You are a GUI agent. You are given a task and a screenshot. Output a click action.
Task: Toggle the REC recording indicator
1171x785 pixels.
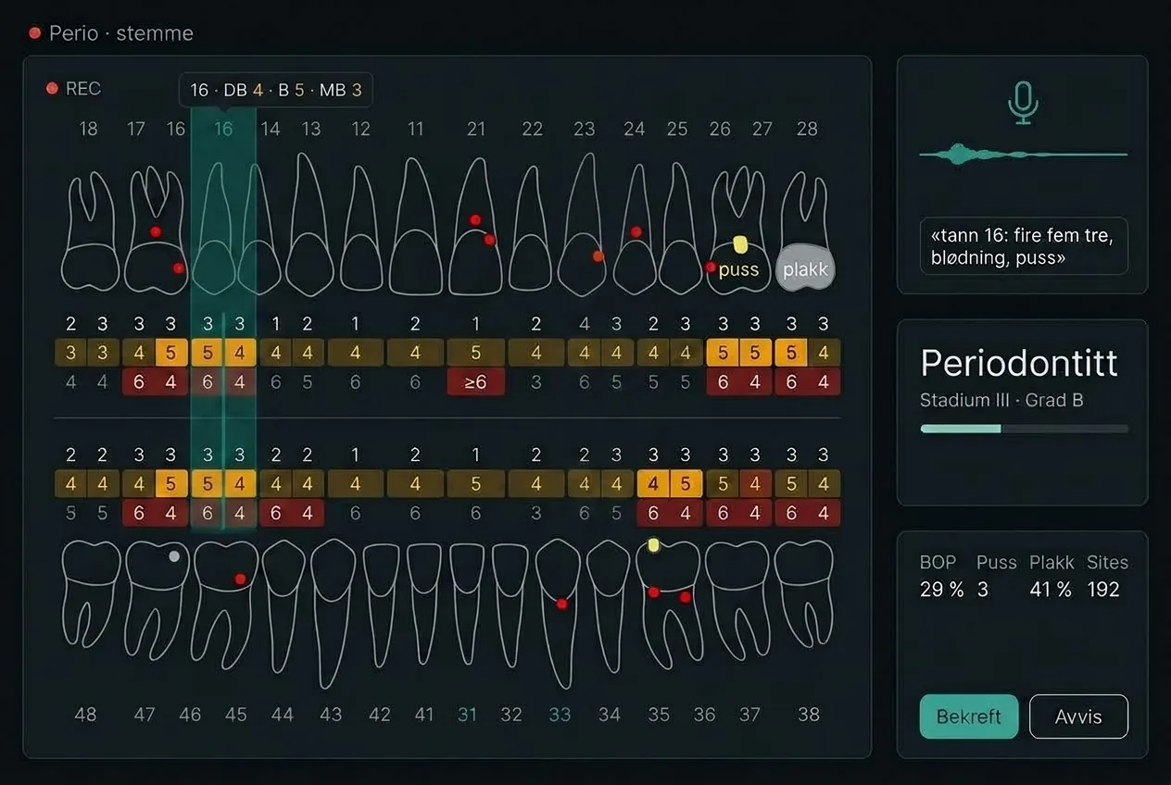73,89
